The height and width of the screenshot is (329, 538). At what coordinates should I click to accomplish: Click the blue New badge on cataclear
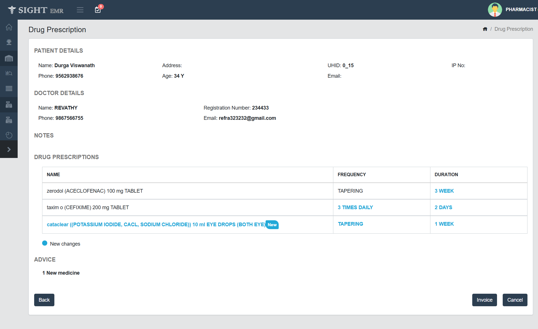272,225
